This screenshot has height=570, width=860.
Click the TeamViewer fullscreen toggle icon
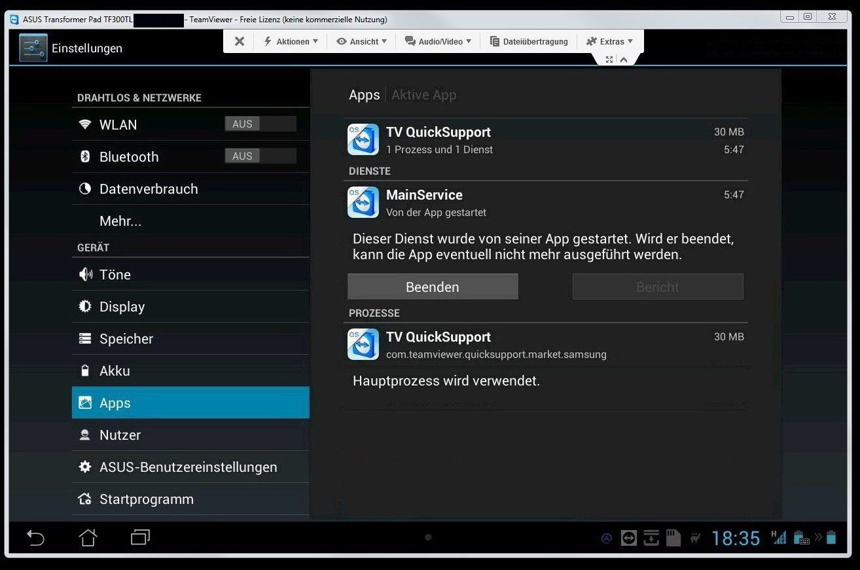609,60
